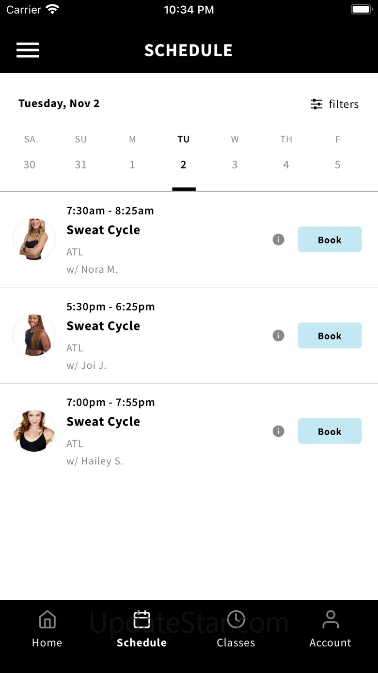The height and width of the screenshot is (673, 378).
Task: View info for 7:30am Sweat Cycle
Action: coord(278,239)
